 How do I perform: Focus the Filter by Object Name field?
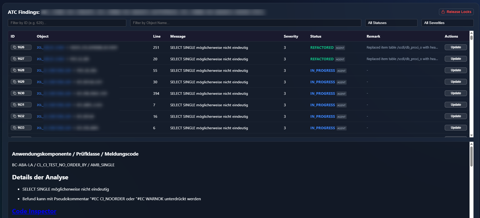coord(245,23)
